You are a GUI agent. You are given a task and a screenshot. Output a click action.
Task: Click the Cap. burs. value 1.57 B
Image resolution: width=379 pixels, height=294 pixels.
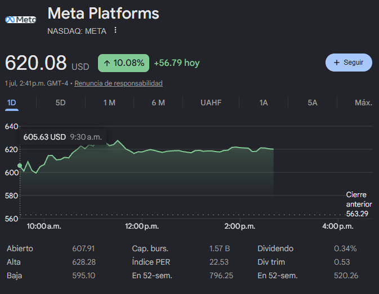pos(220,248)
